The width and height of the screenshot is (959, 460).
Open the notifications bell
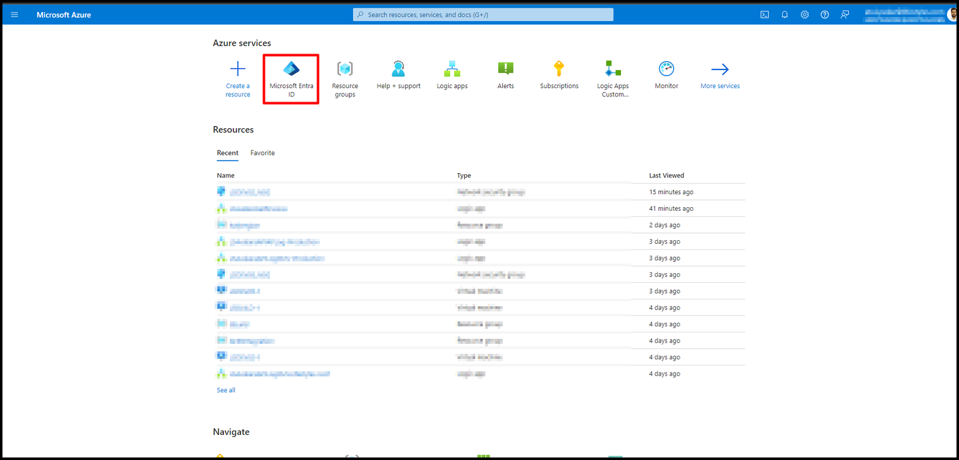(x=785, y=14)
